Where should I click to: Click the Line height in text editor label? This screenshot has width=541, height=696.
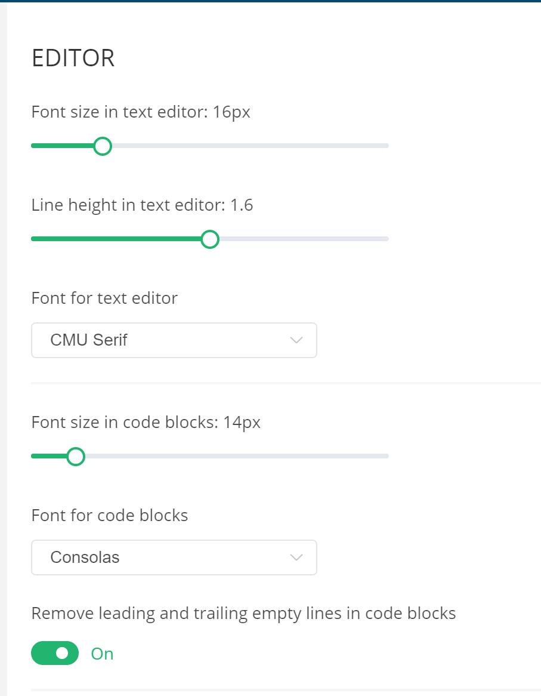(x=142, y=205)
